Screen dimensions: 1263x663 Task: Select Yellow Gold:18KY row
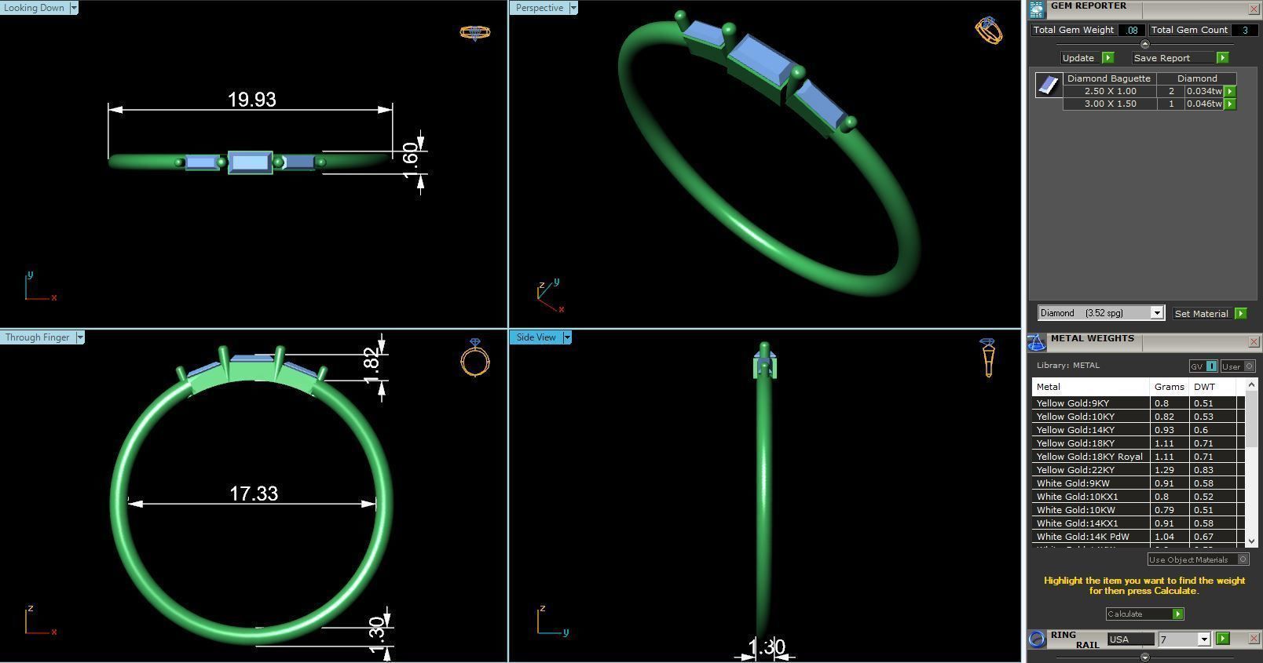click(x=1138, y=443)
